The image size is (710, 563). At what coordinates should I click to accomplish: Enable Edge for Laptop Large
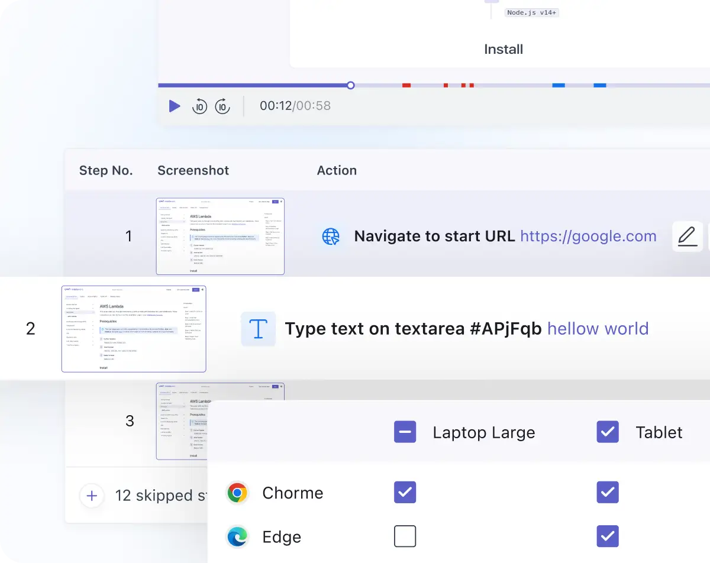(405, 536)
